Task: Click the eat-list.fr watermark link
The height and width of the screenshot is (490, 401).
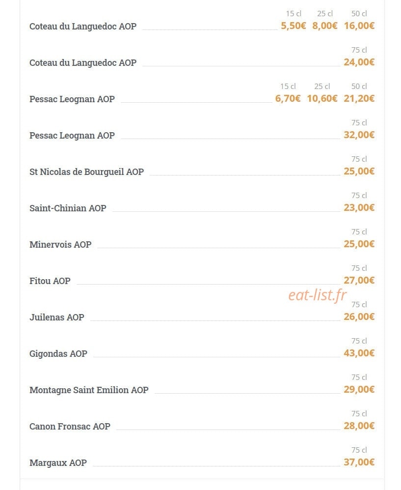Action: tap(318, 295)
